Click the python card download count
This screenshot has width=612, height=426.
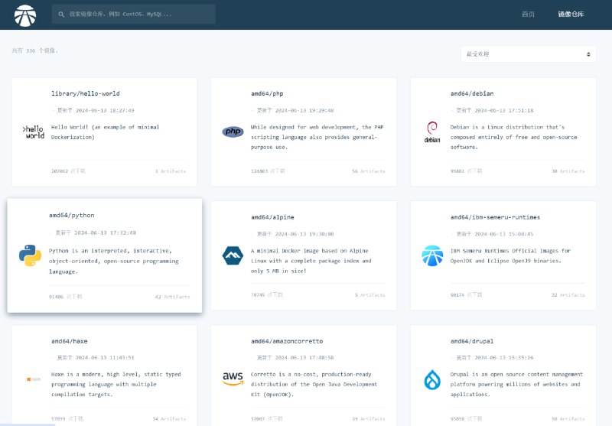66,297
